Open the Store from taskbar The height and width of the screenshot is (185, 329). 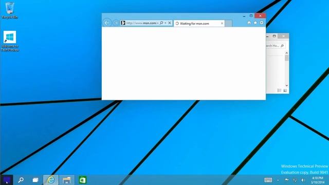[82, 180]
